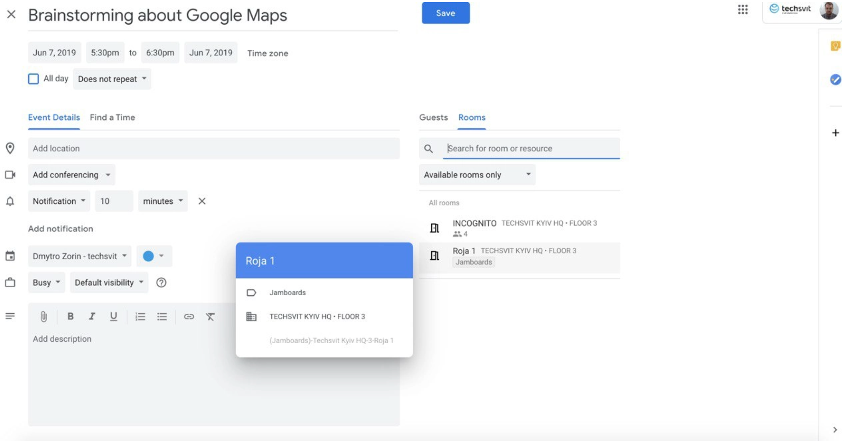844x441 pixels.
Task: Remove formatting from description
Action: (x=210, y=317)
